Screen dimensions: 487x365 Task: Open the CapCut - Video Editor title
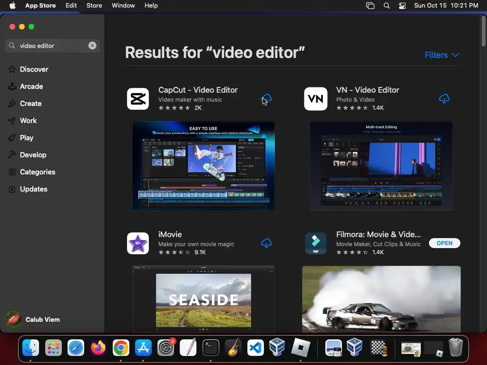(x=198, y=90)
